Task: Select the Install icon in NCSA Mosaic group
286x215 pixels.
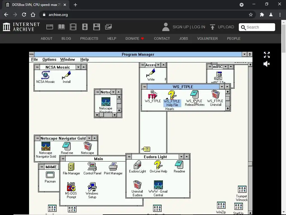Action: click(66, 75)
